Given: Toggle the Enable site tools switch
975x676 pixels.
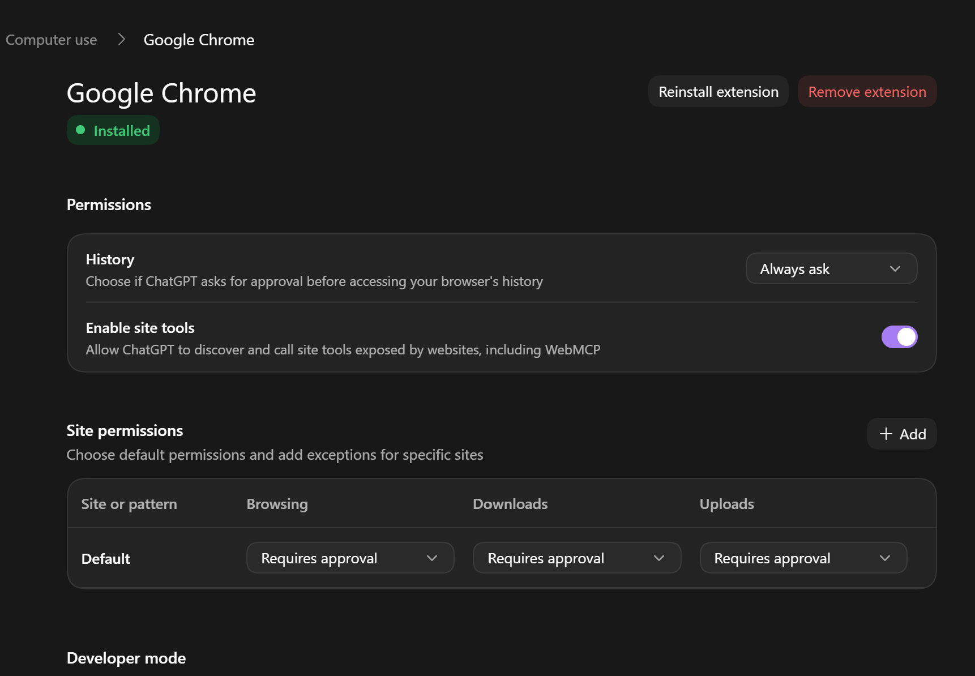Looking at the screenshot, I should 899,337.
